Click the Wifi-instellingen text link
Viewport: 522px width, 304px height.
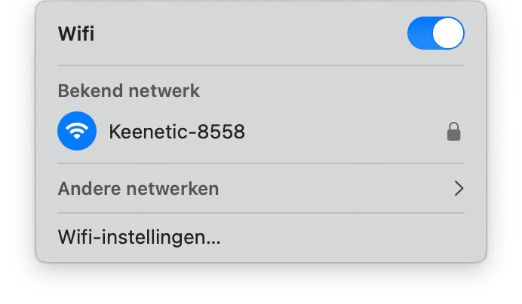point(139,238)
